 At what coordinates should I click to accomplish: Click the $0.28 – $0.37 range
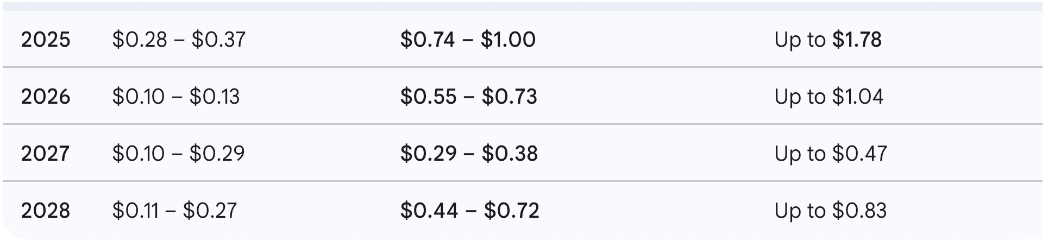pos(179,40)
